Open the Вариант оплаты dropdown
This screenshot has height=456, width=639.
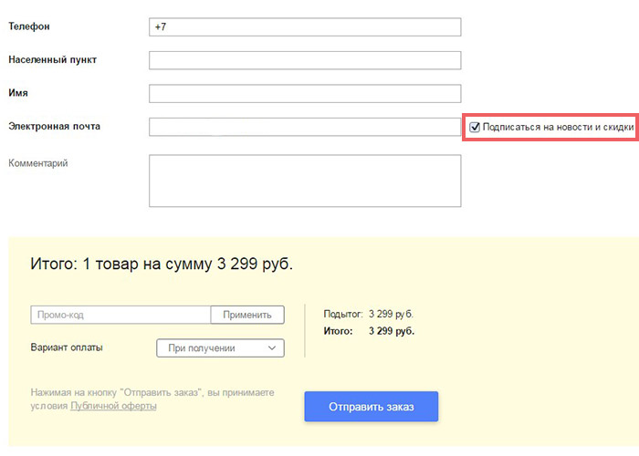[x=221, y=348]
